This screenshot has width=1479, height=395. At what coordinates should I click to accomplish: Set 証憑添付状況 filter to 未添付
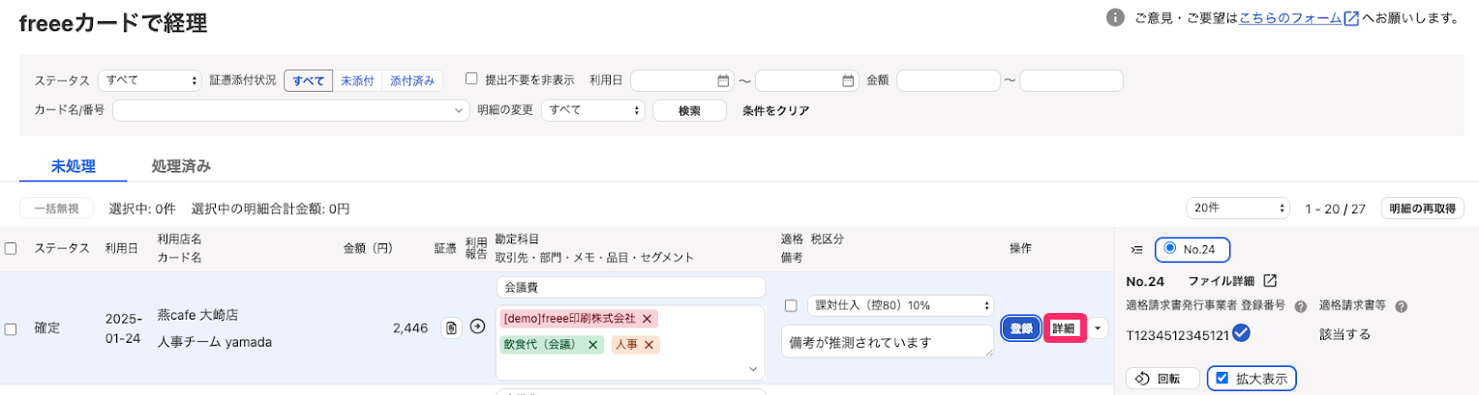(x=357, y=81)
